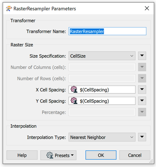This screenshot has width=156, height=167.
Task: Open the Interpolation Type combo box
Action: 102,137
